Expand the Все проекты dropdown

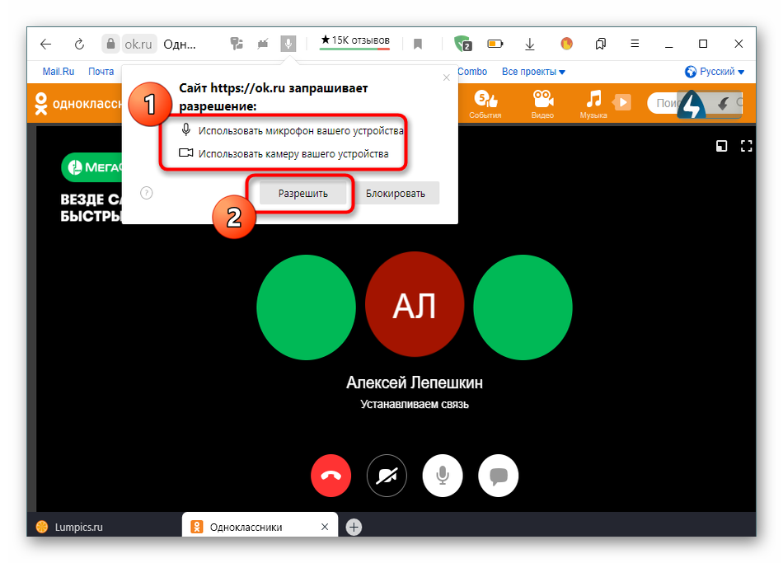527,72
